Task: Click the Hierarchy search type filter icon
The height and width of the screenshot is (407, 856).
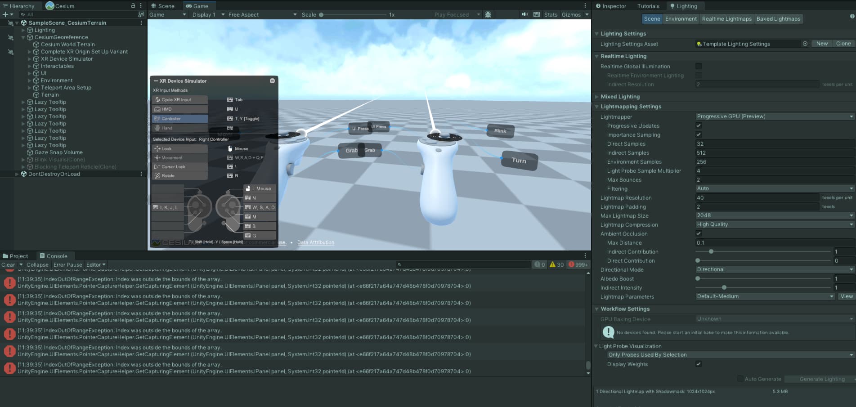Action: click(141, 14)
